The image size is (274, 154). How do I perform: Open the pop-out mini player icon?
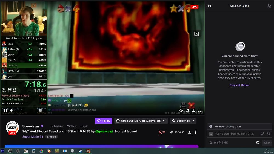coord(197,34)
